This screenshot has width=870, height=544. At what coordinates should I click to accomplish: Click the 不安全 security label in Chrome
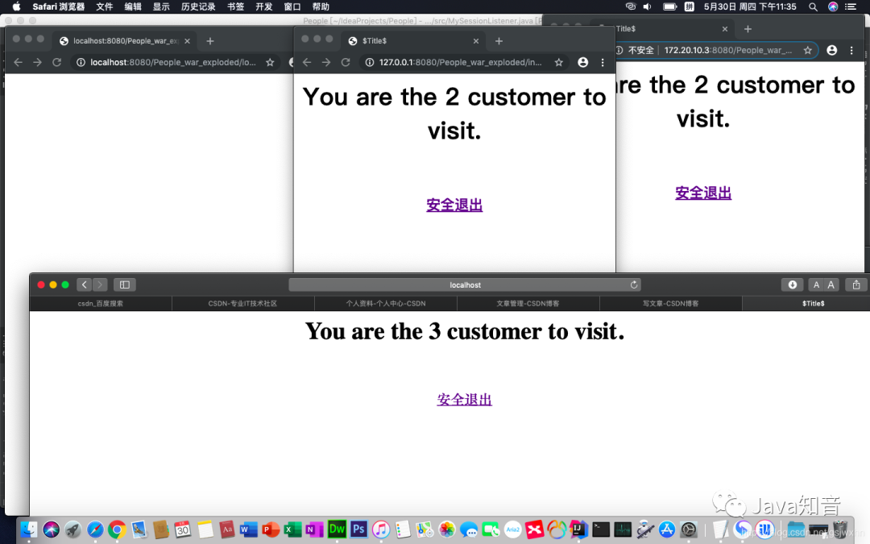(641, 50)
